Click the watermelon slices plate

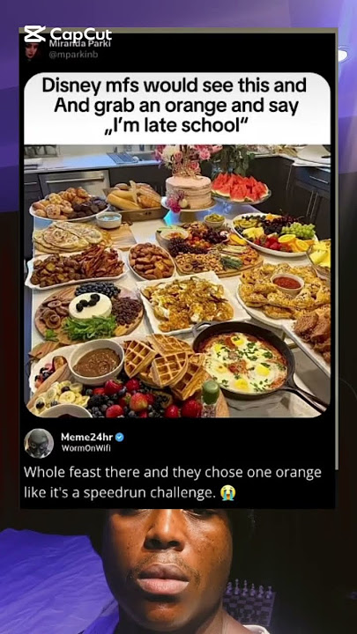(x=241, y=188)
